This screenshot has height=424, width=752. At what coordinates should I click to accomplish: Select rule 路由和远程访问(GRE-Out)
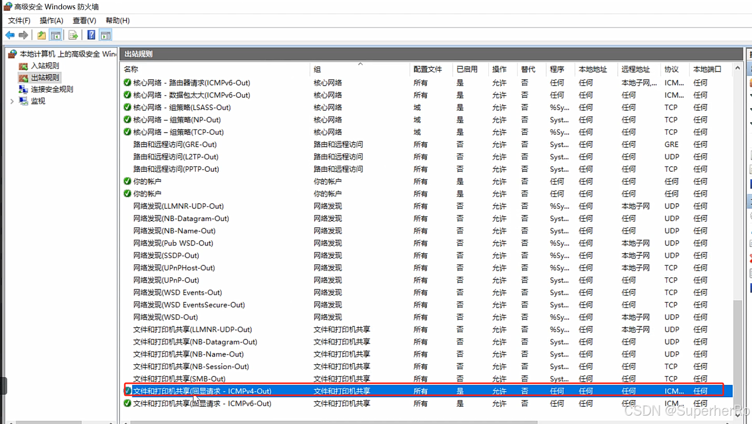click(175, 144)
